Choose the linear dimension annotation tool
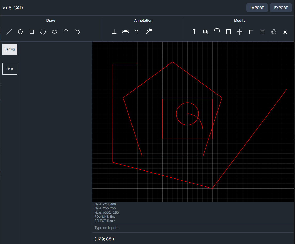Viewport: 295px width, 244px height. pyautogui.click(x=126, y=32)
